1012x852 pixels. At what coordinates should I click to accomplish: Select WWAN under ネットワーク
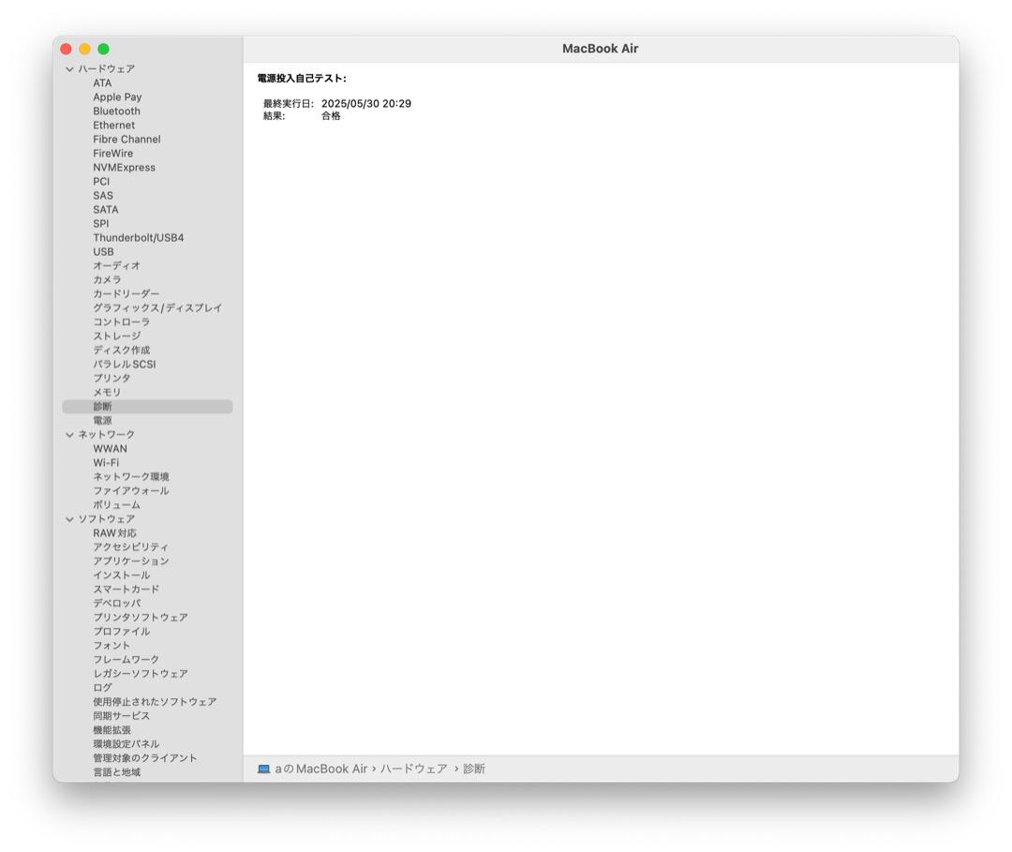(x=110, y=449)
